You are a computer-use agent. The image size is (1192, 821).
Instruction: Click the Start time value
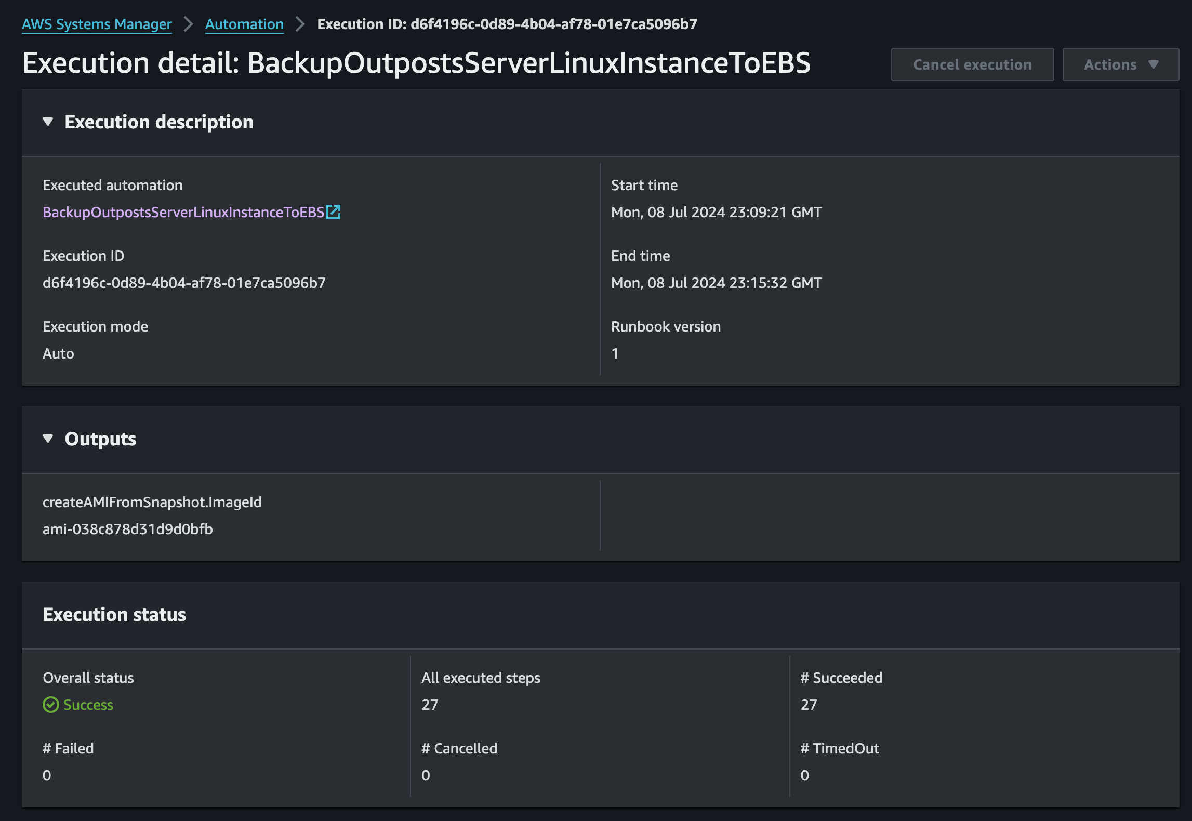pyautogui.click(x=716, y=212)
